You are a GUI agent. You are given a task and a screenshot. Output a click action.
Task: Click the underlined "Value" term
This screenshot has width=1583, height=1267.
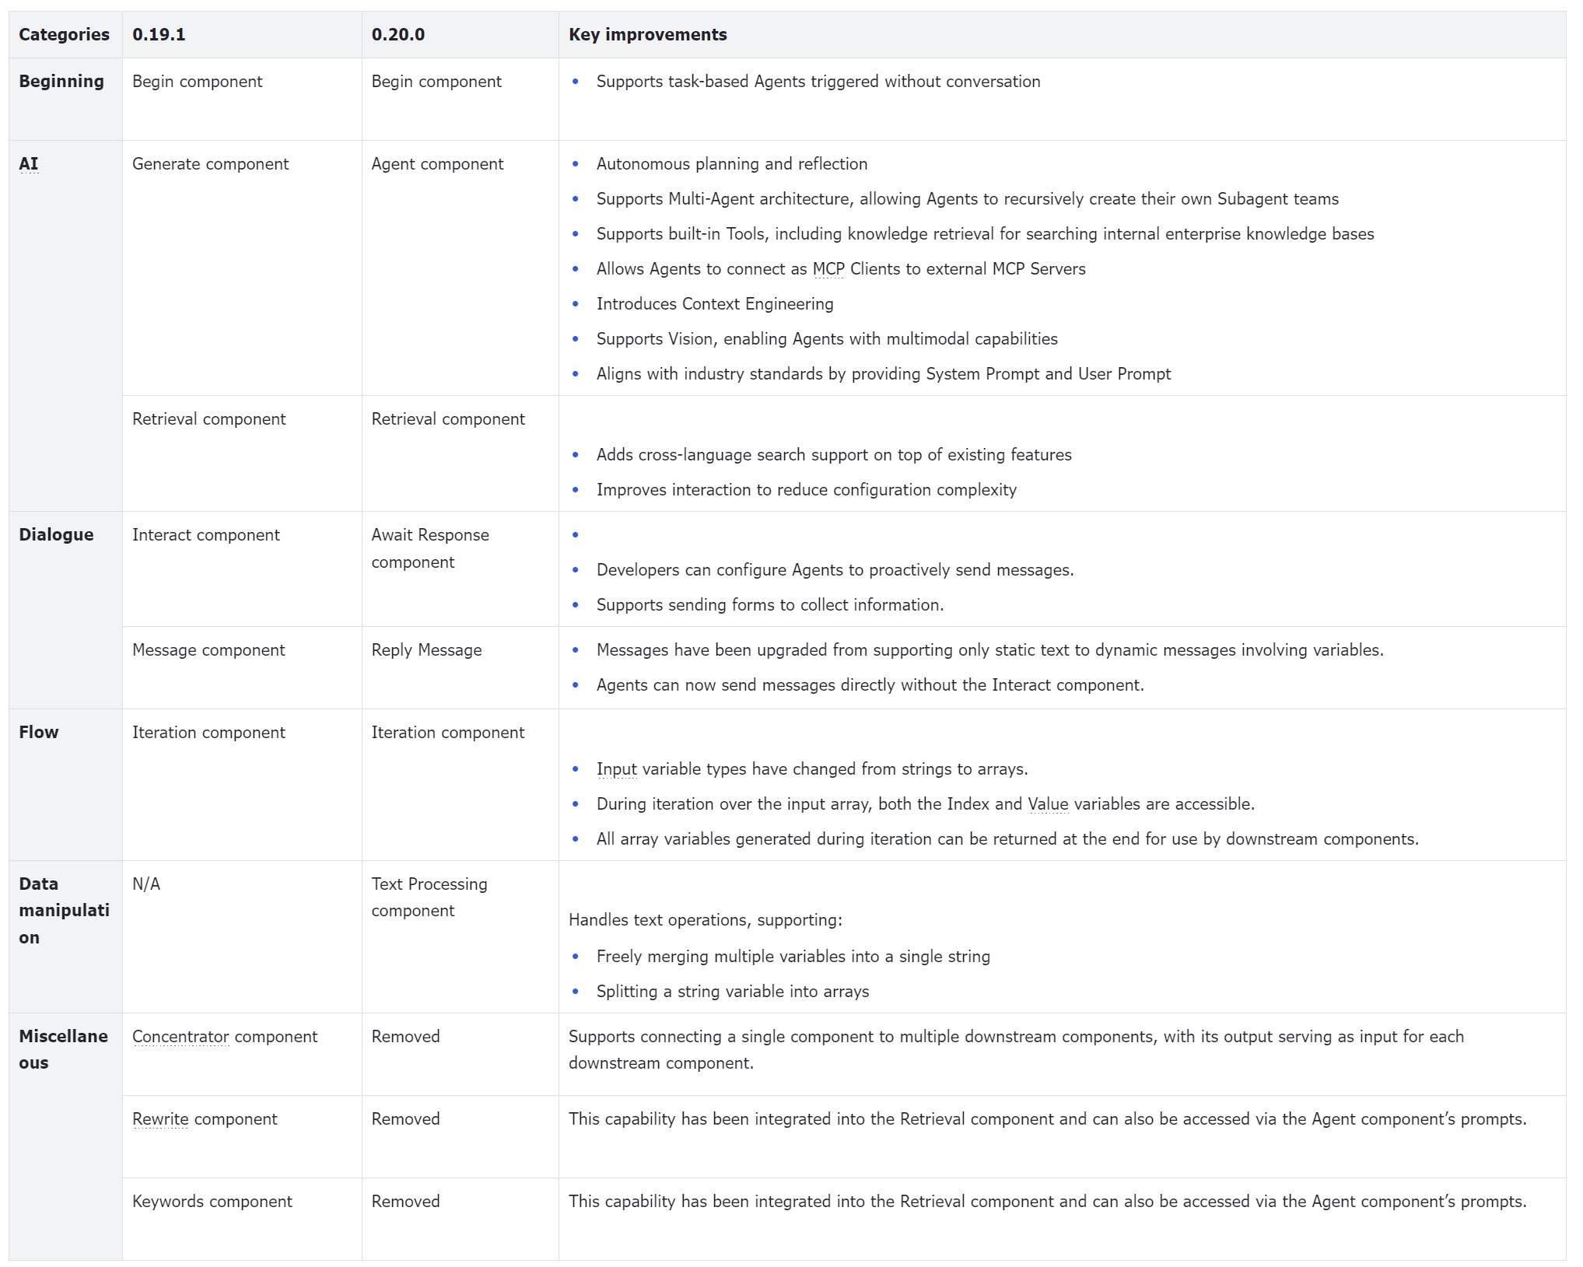pos(1048,804)
